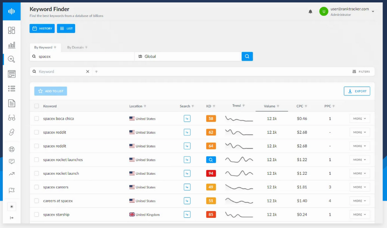Check the spacex careers row checkbox
Viewport: 387px width, 228px height.
pos(37,187)
